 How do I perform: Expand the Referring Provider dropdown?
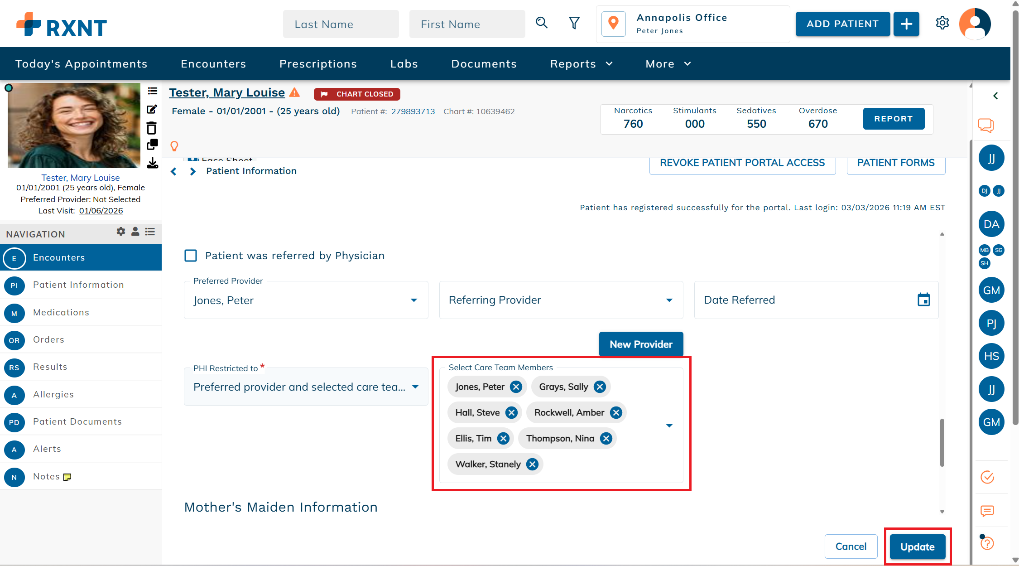(x=669, y=300)
